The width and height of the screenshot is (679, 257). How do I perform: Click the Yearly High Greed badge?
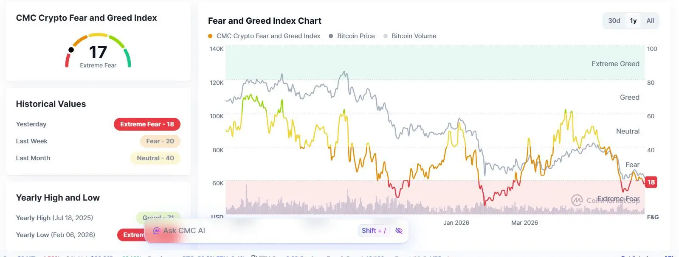[x=158, y=218]
